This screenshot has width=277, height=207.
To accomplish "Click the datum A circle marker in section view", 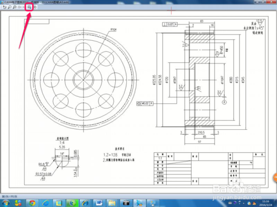I will (224, 102).
